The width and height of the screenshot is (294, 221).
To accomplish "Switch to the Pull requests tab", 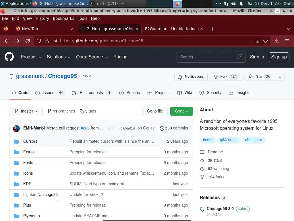I will tap(92, 93).
